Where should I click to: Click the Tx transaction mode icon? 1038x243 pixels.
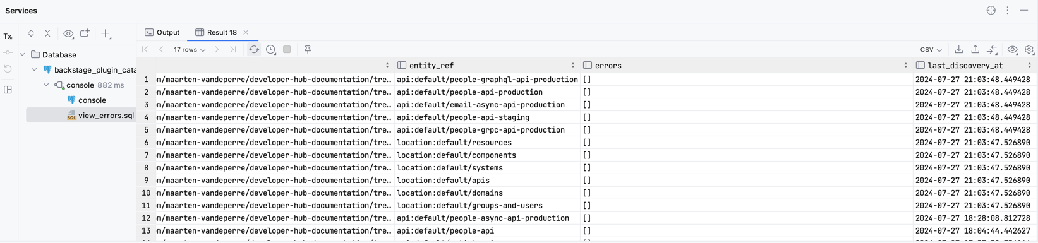(8, 37)
